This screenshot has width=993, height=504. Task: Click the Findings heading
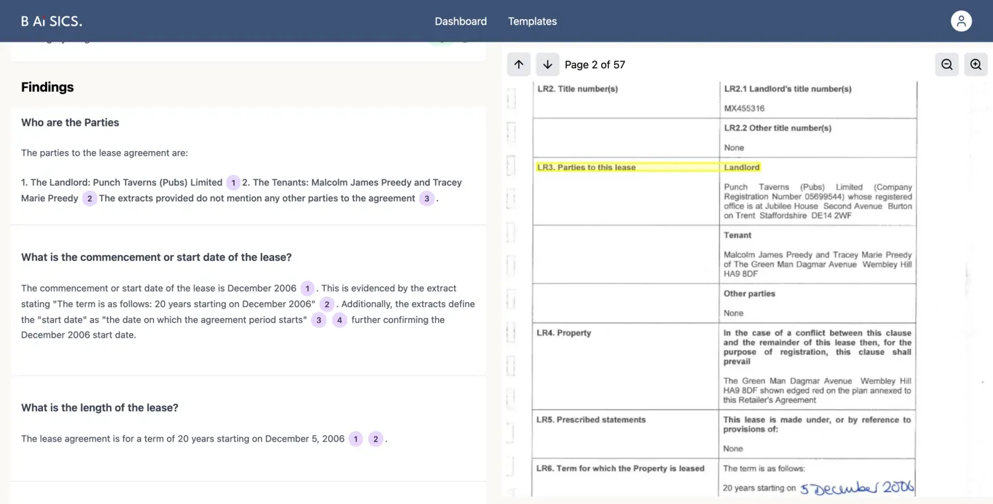(x=47, y=87)
